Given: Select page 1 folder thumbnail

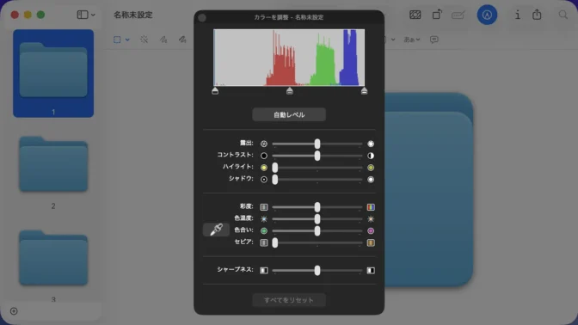Looking at the screenshot, I should click(53, 73).
